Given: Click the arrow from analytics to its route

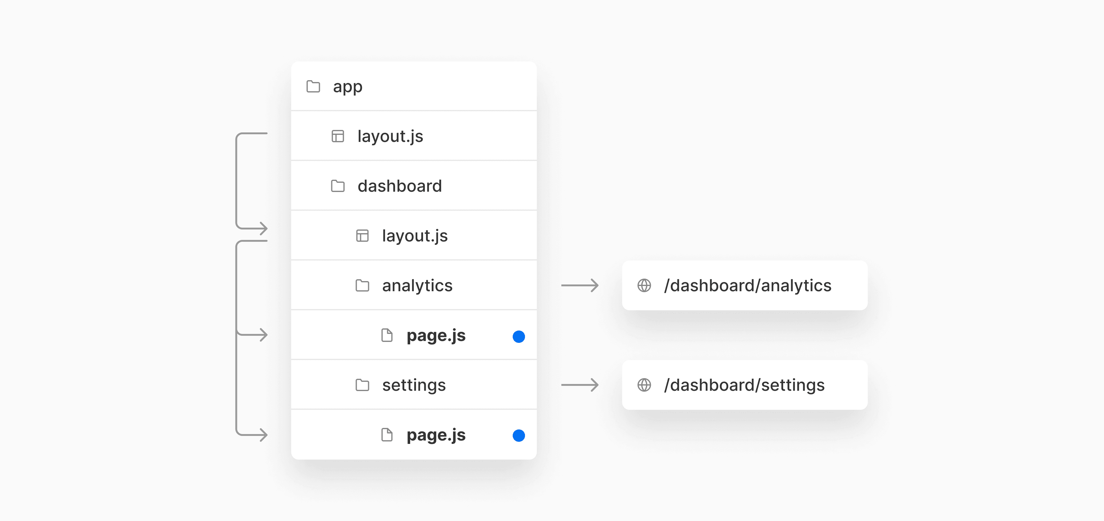Looking at the screenshot, I should point(580,285).
